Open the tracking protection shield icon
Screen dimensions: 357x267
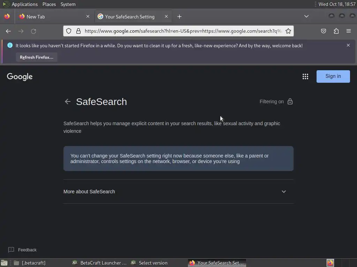click(69, 31)
